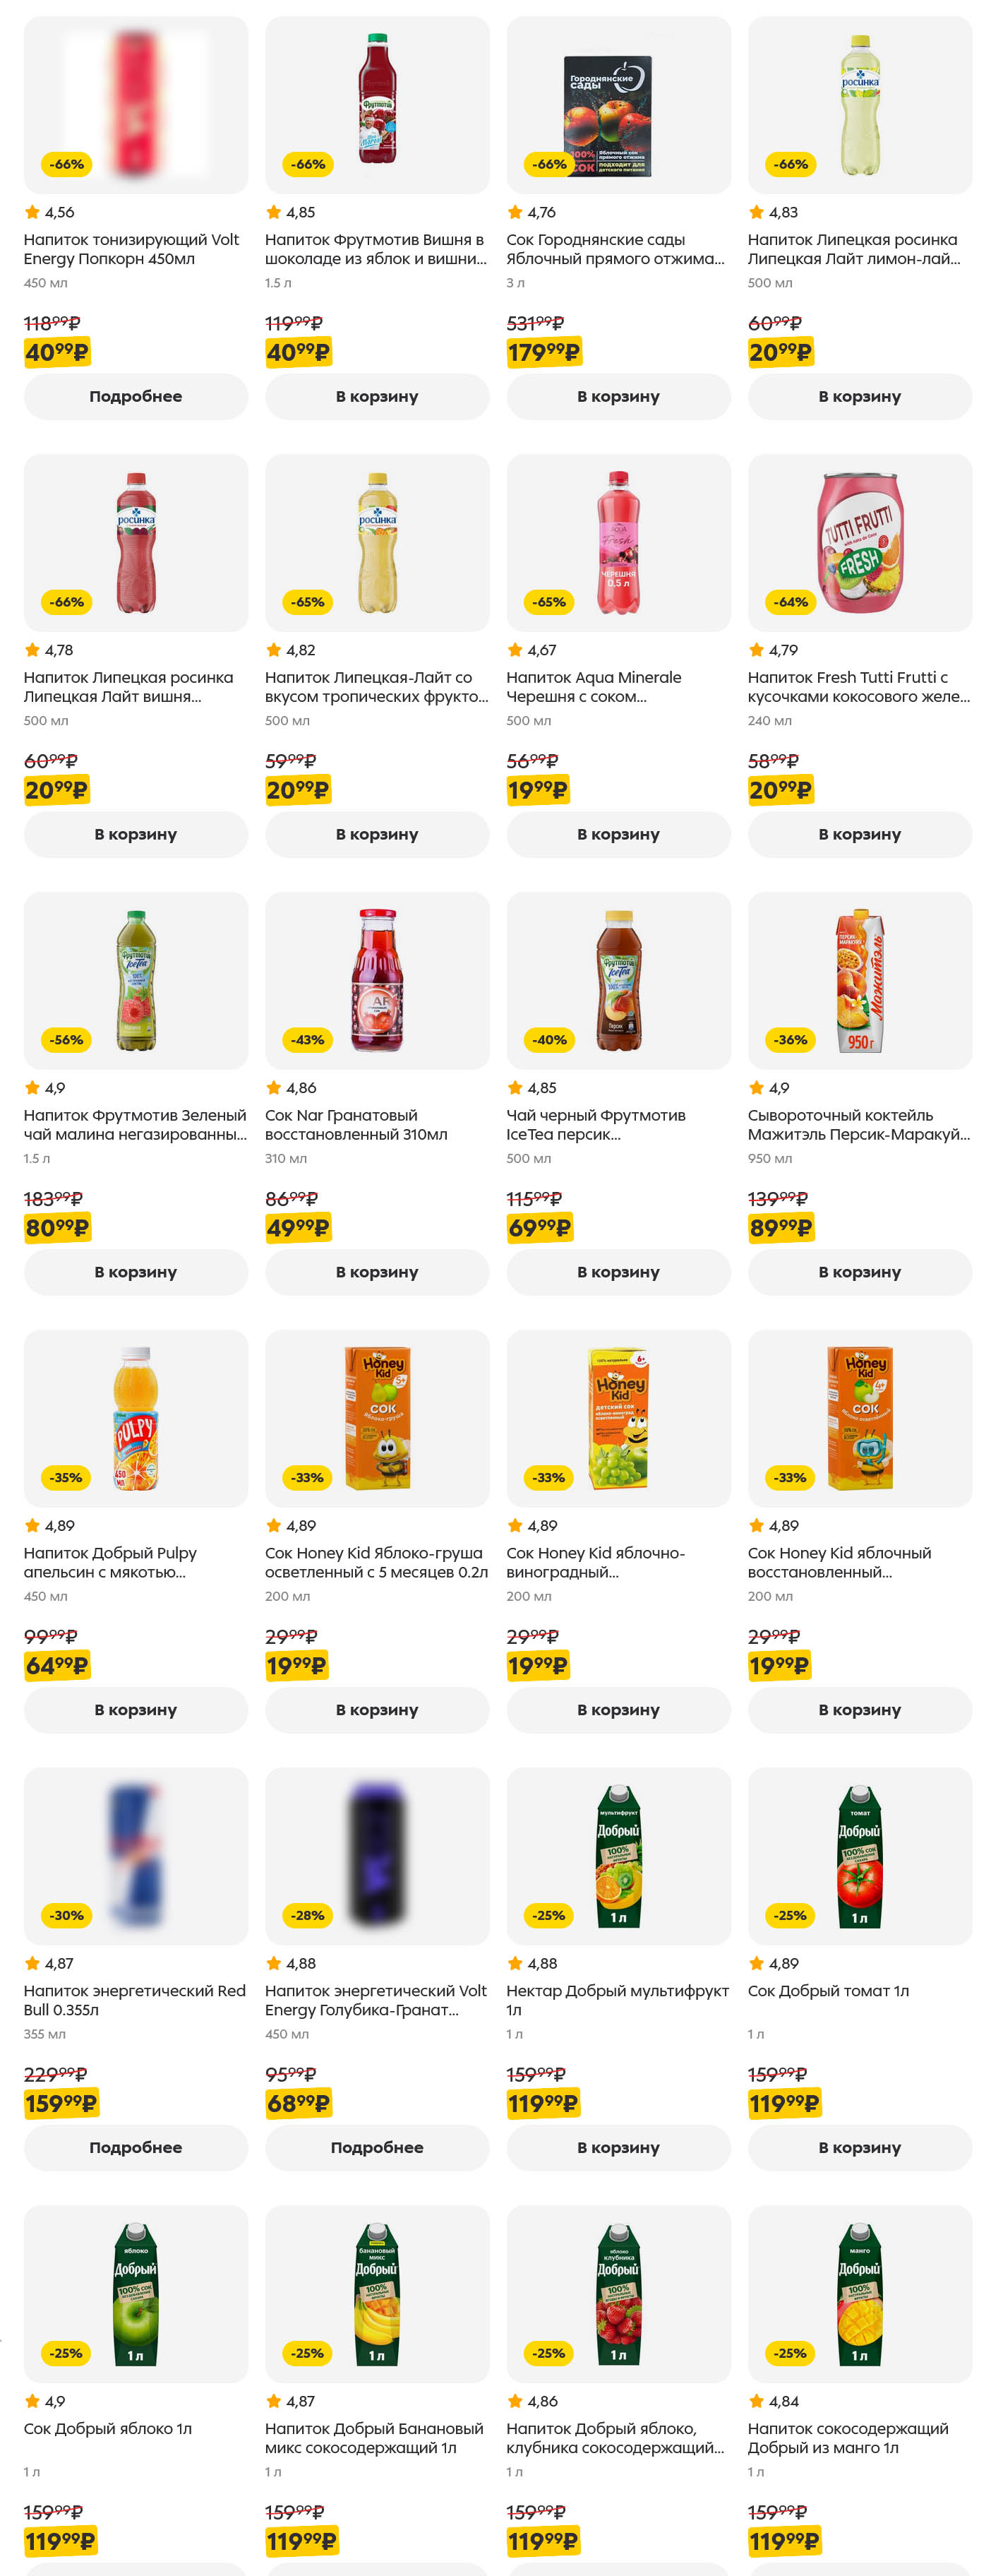Viewport: 991px width, 2576px height.
Task: Click Сок Nar Гранатовый product title
Action: click(x=355, y=1124)
